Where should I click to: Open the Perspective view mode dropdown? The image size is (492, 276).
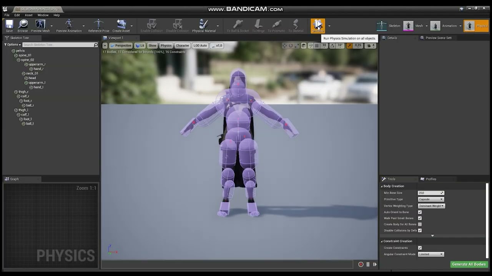tap(121, 46)
